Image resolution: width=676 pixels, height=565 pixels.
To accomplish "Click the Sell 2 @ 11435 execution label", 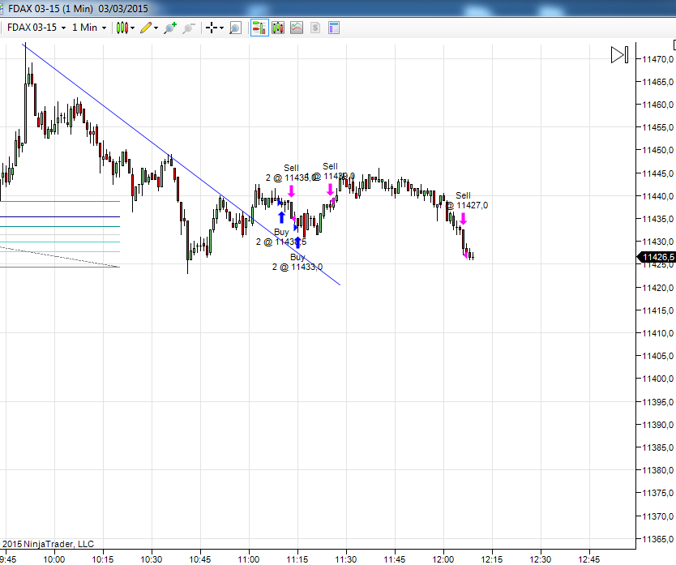I will tap(290, 173).
